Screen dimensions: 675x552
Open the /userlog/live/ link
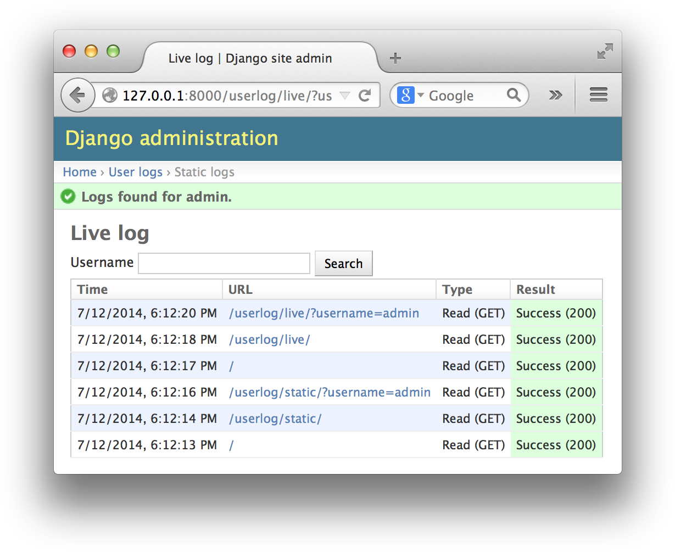[269, 339]
